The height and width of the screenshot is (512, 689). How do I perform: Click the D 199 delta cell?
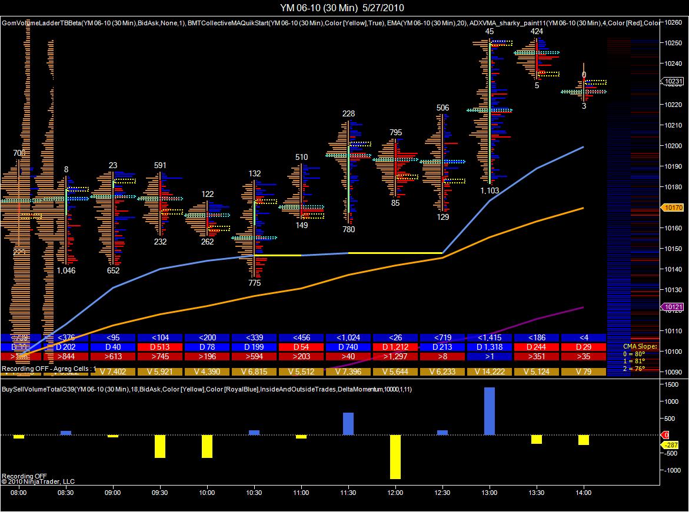(x=254, y=347)
